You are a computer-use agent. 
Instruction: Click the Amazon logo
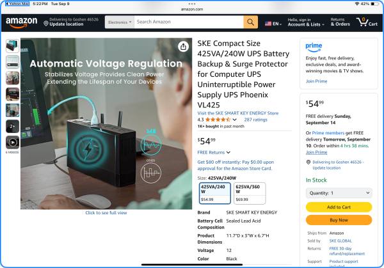pos(22,22)
